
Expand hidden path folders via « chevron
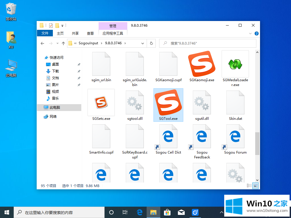(75, 43)
